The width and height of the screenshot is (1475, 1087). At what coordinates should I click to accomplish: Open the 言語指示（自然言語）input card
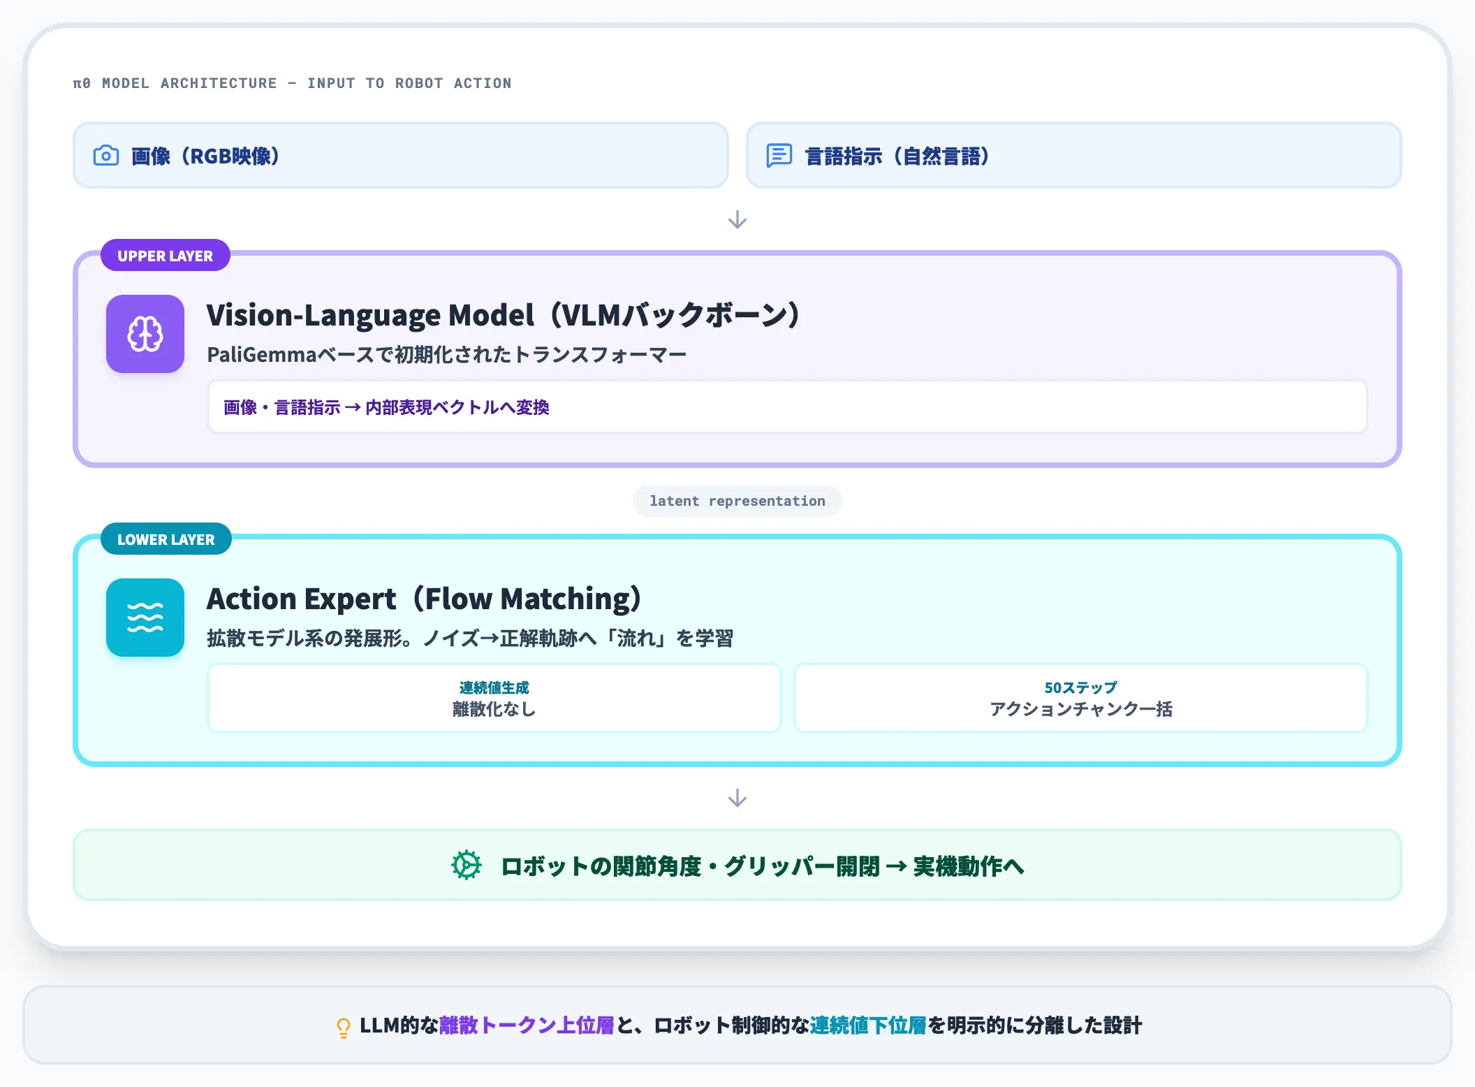[1074, 155]
